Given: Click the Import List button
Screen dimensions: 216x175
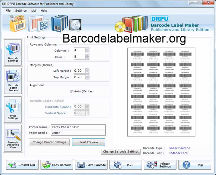Looking at the screenshot, I should pyautogui.click(x=22, y=165).
